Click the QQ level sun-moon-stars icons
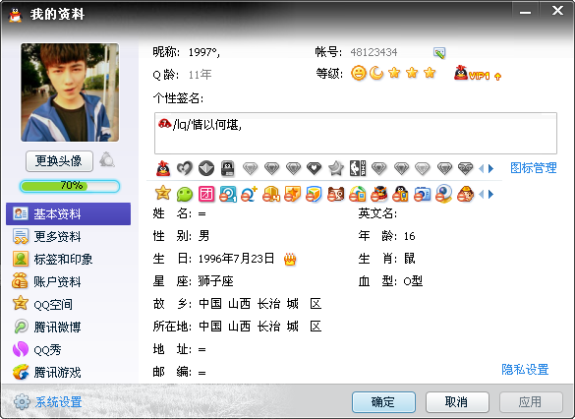Screen dimensions: 575x419 coord(393,73)
